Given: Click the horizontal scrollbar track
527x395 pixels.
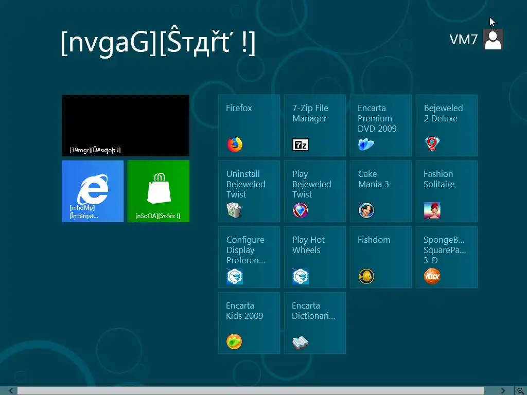Looking at the screenshot, I should pos(251,391).
